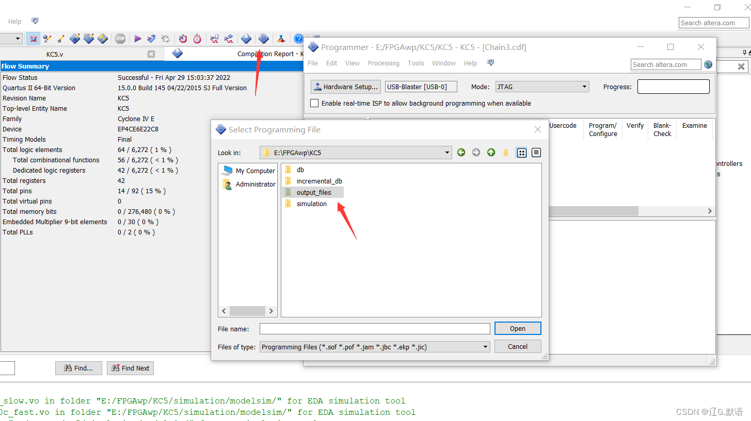The width and height of the screenshot is (751, 421).
Task: Select Administrator in dialog sidebar
Action: click(x=249, y=184)
